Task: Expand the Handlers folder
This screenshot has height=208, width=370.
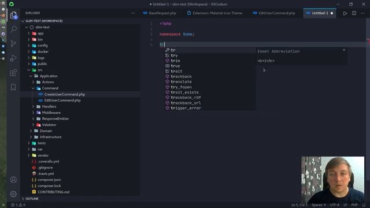Action: point(81,106)
